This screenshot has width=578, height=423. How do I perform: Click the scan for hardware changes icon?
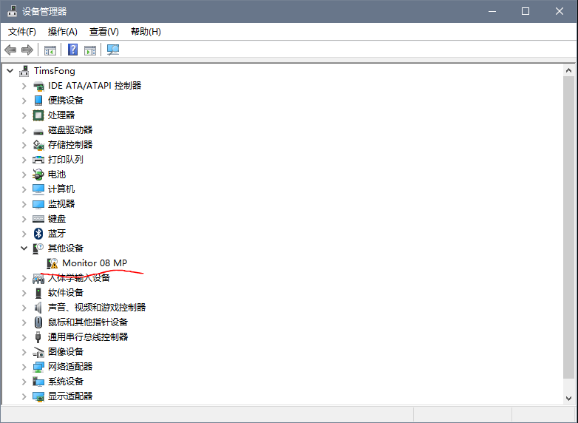[x=113, y=50]
